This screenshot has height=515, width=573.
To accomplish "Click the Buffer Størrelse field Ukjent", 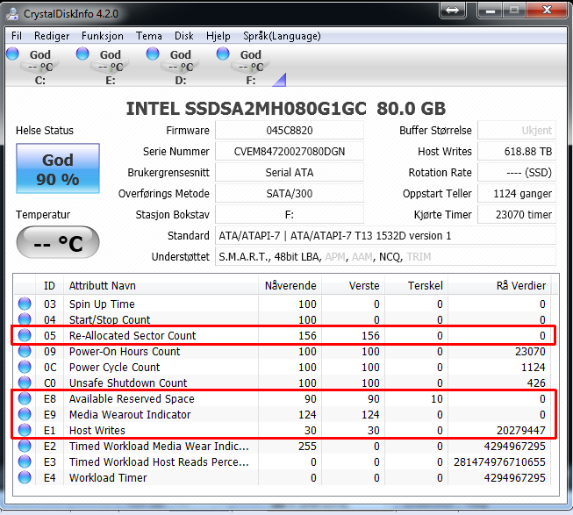I will pyautogui.click(x=517, y=131).
